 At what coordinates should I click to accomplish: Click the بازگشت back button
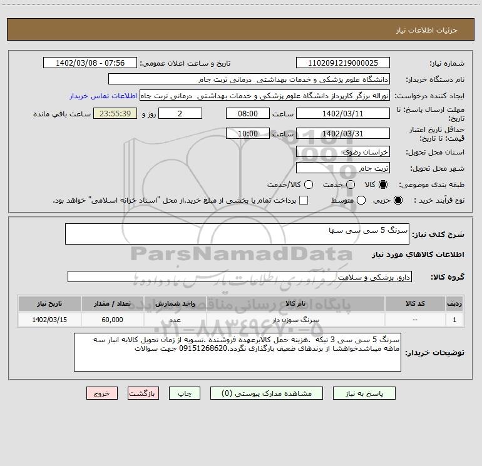tap(143, 393)
